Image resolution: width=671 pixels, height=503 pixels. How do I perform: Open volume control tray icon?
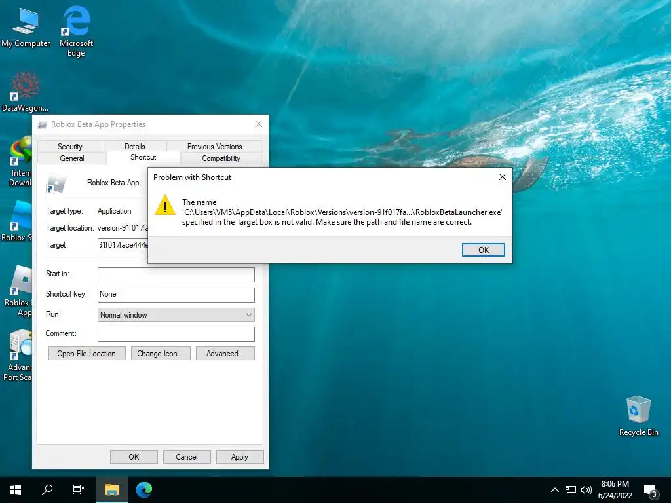[x=586, y=490]
